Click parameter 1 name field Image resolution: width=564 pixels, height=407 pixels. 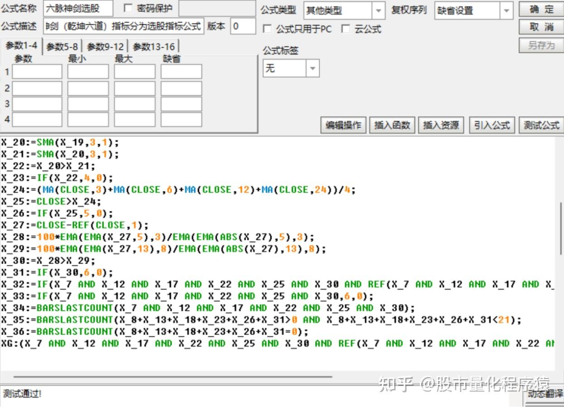click(37, 72)
